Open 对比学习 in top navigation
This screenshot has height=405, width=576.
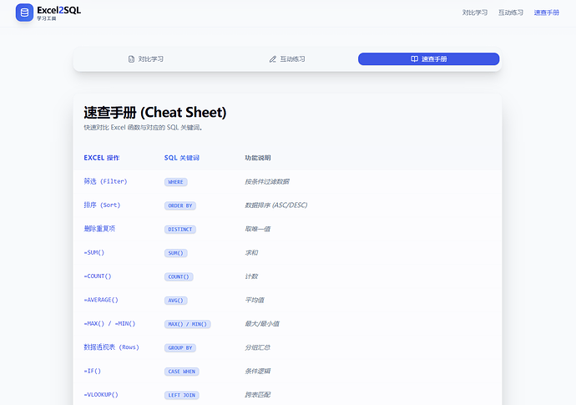click(x=474, y=13)
